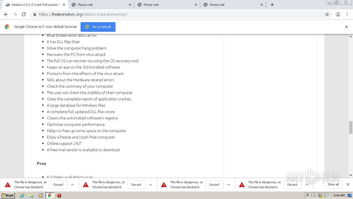The image size is (353, 199).
Task: Click 'Solve the computer hang problem' item
Action: 77,48
